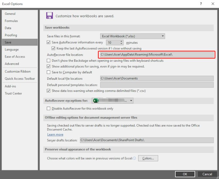Toggle Show data loss warning for csv

click(x=48, y=91)
